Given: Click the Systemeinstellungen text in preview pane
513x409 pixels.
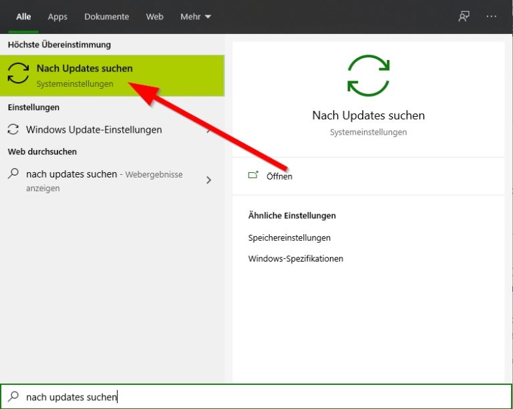Looking at the screenshot, I should [369, 132].
